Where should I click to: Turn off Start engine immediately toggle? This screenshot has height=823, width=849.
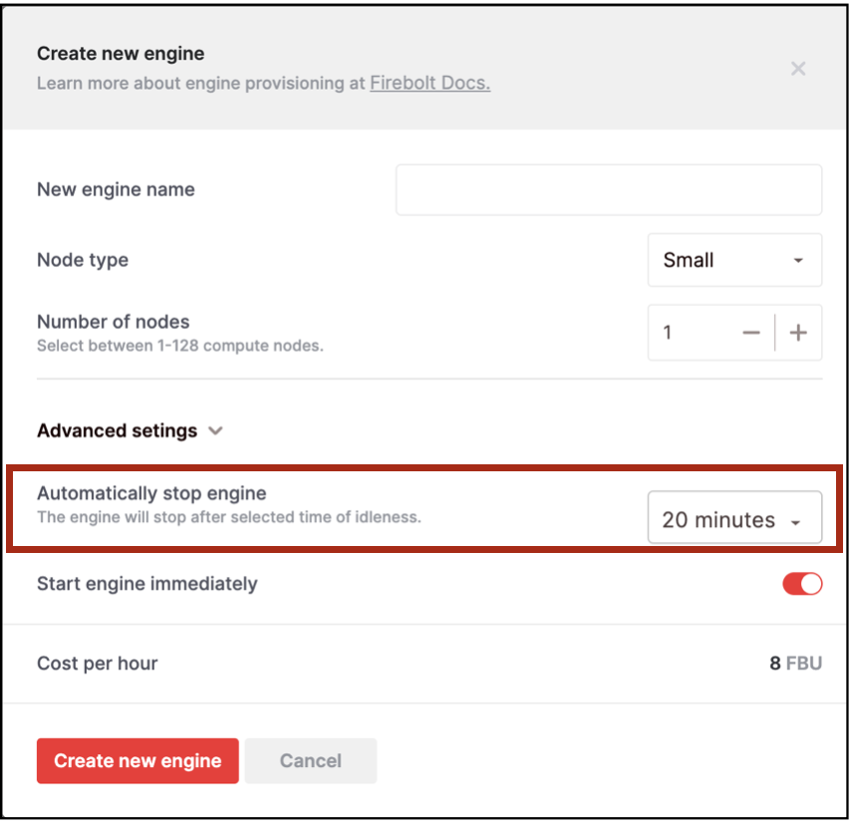802,584
